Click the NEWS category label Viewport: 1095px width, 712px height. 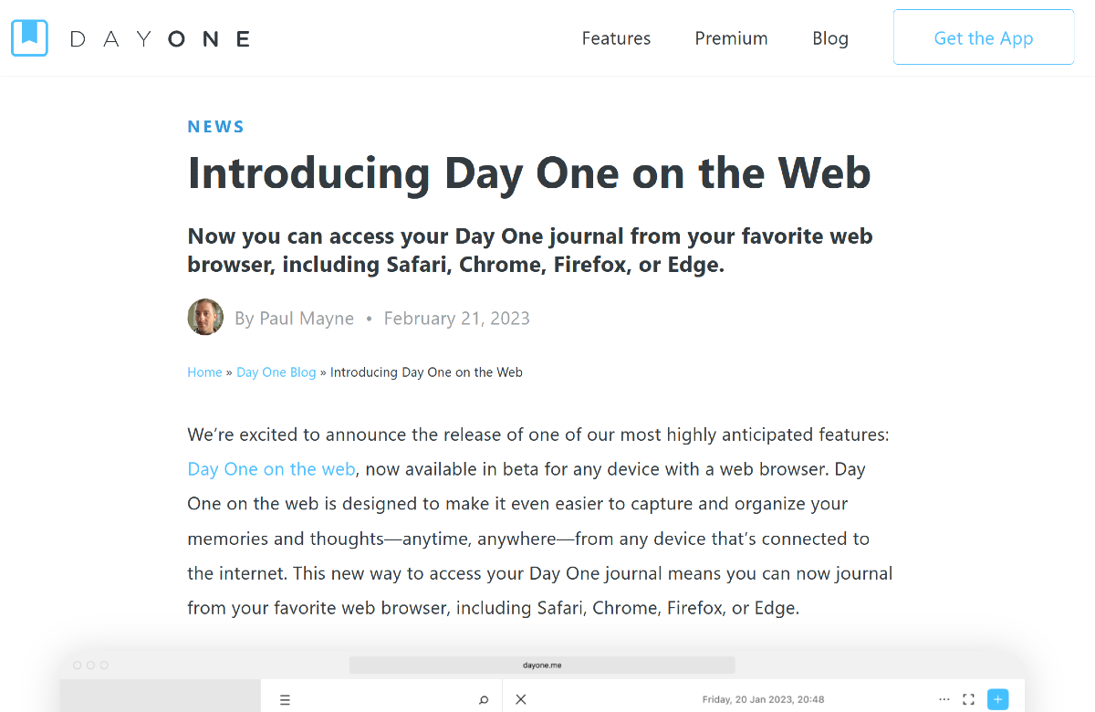pos(215,126)
